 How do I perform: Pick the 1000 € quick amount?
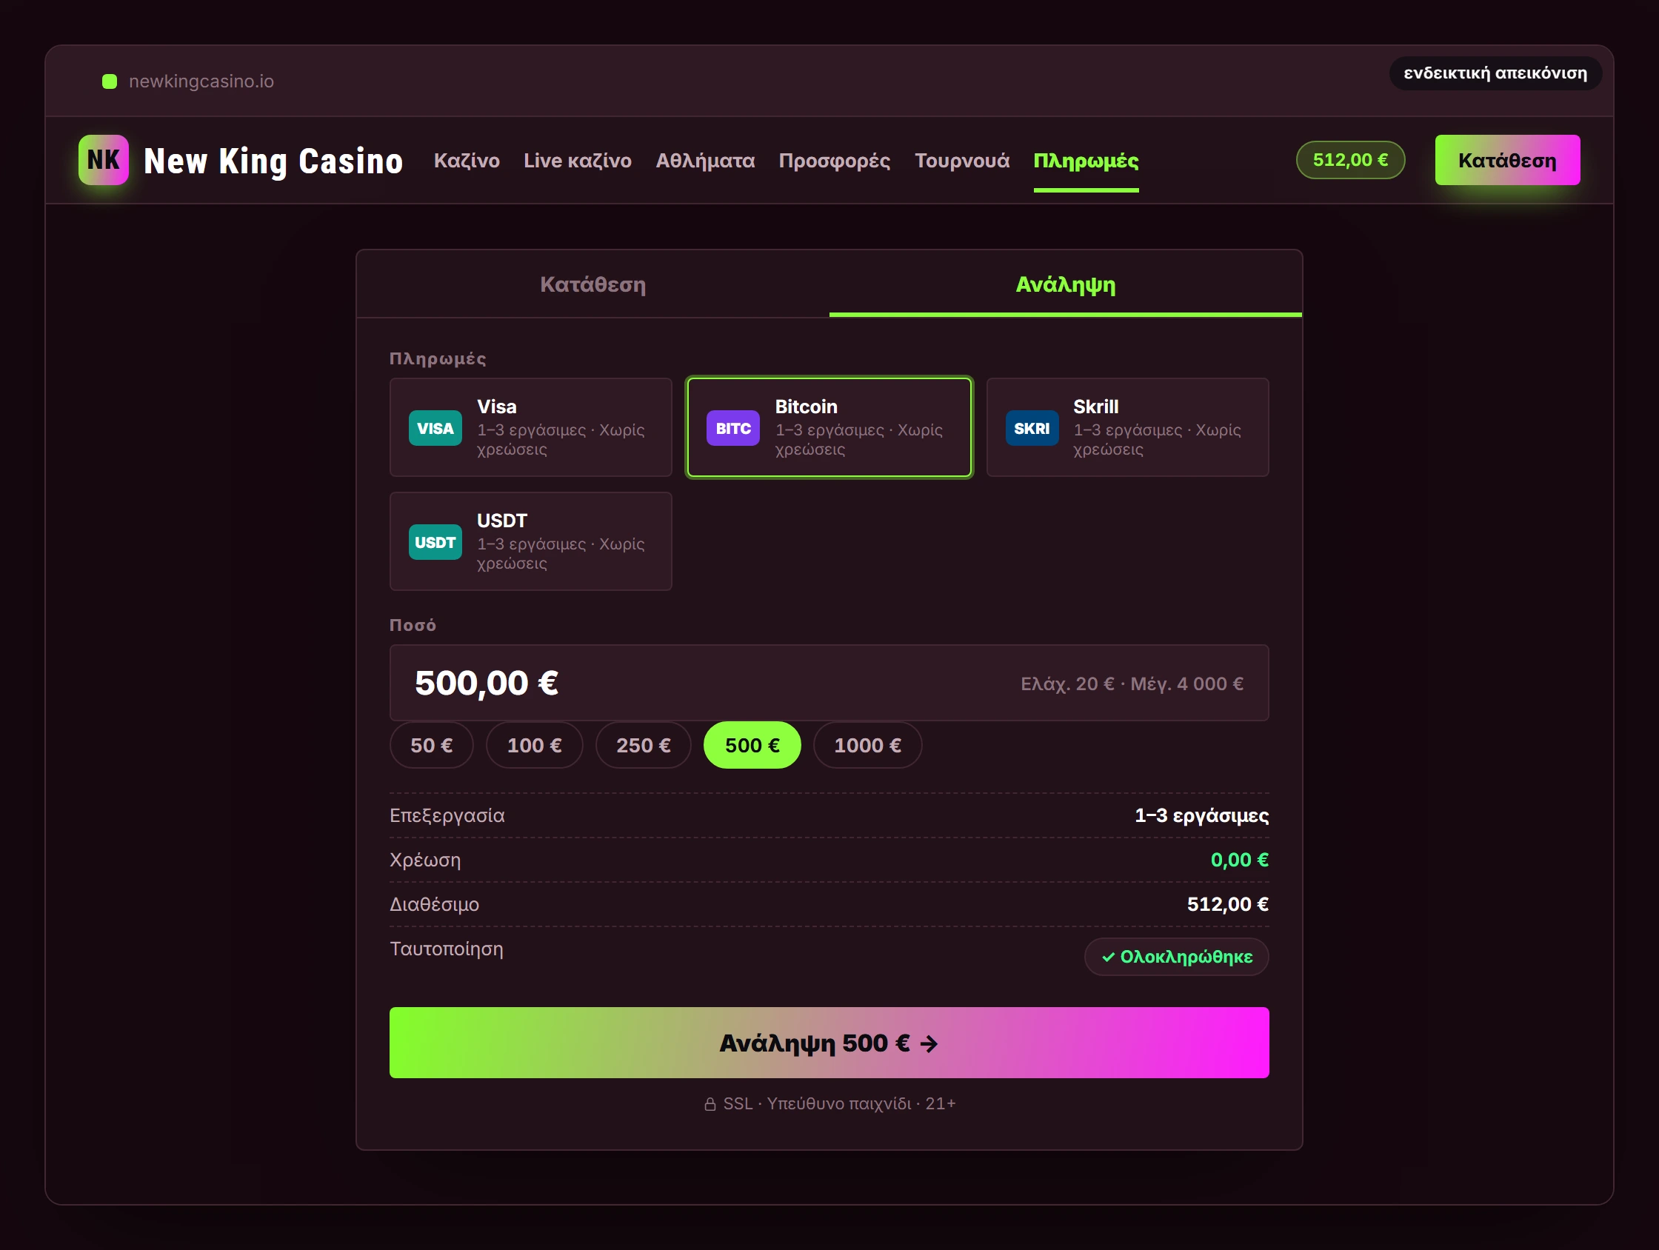point(867,746)
